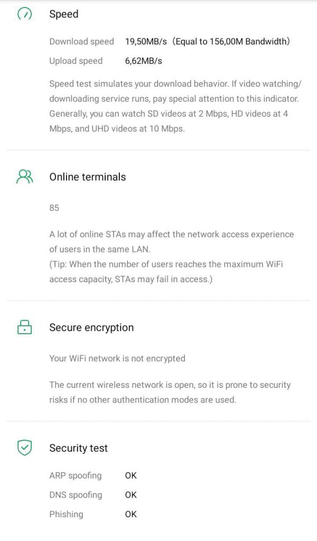Select the padlock Secure encryption icon
The width and height of the screenshot is (317, 541).
tap(24, 327)
